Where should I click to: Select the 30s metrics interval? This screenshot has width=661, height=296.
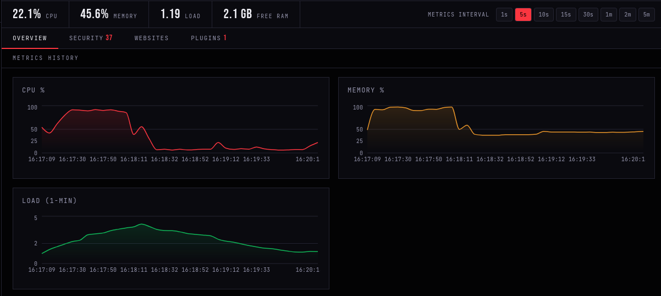[588, 15]
